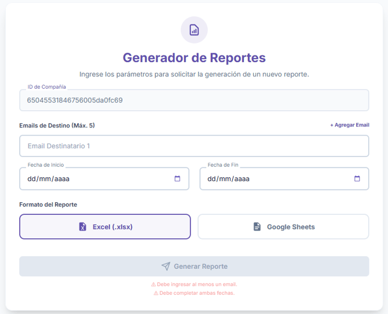
Task: Focus the ID de Compañía field
Action: [x=194, y=100]
